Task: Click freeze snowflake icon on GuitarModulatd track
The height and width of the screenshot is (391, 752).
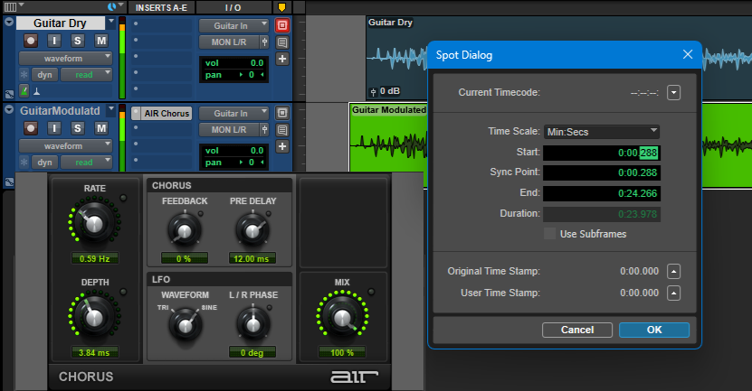Action: click(x=24, y=163)
